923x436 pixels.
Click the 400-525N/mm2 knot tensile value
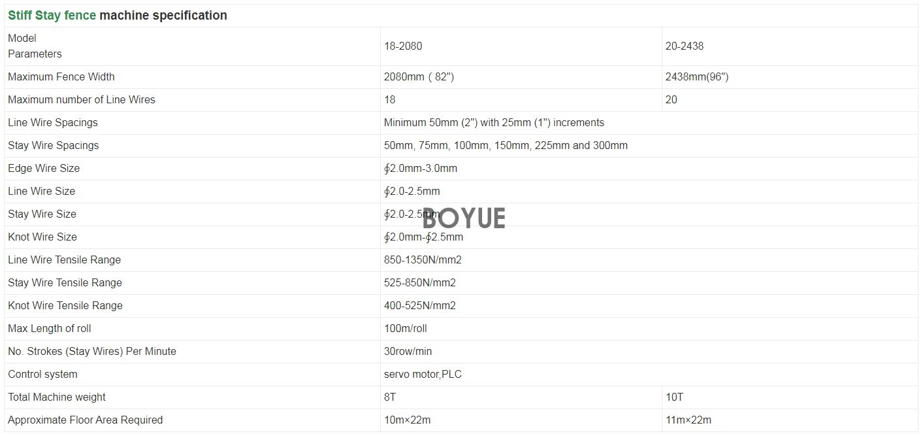(x=420, y=306)
